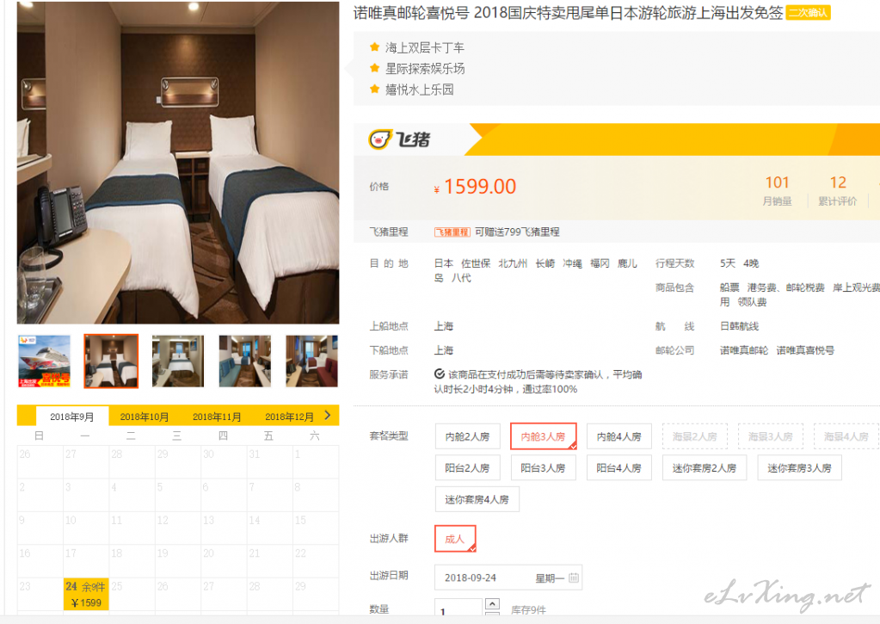Click the Fliggy pig logo icon
Image resolution: width=880 pixels, height=624 pixels.
(x=381, y=139)
